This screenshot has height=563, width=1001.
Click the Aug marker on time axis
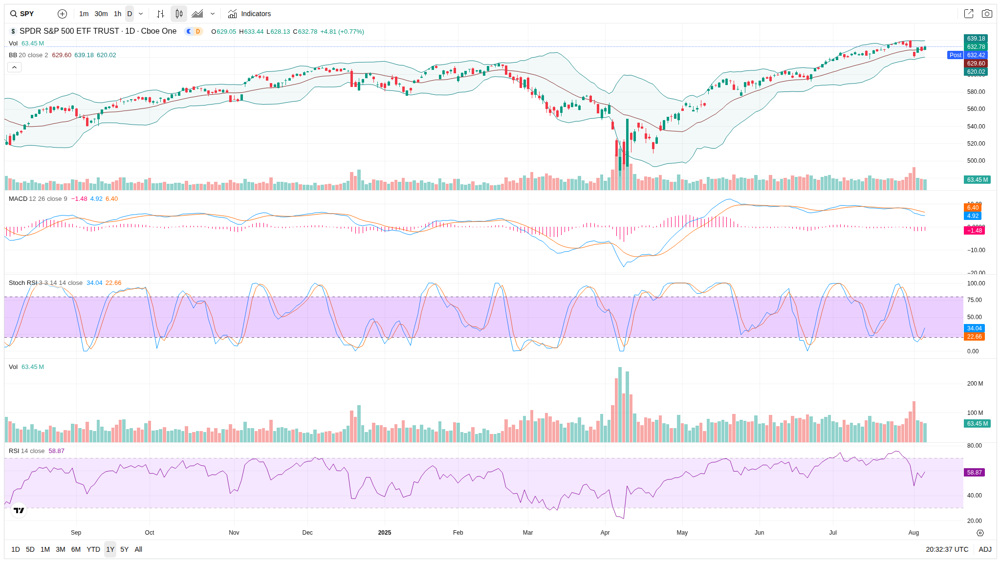click(x=914, y=533)
